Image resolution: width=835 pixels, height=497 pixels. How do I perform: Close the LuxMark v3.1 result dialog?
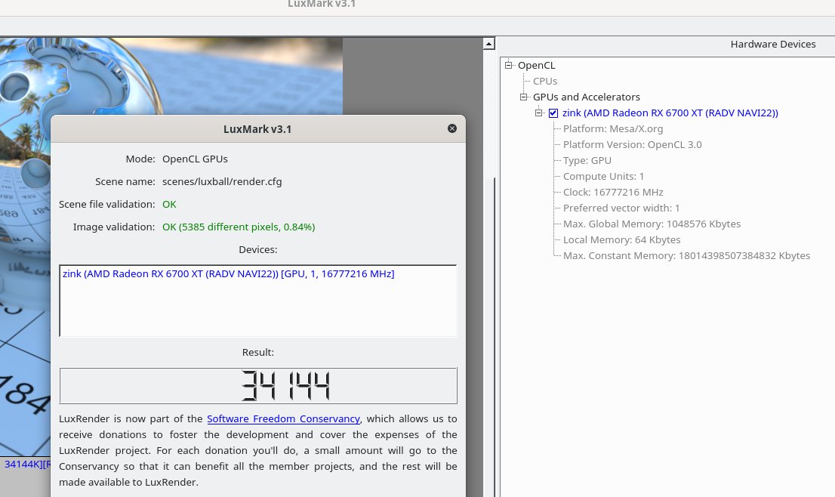452,128
